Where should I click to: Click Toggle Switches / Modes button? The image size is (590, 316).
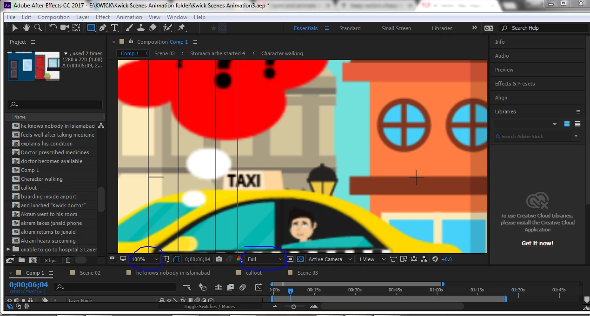click(209, 307)
